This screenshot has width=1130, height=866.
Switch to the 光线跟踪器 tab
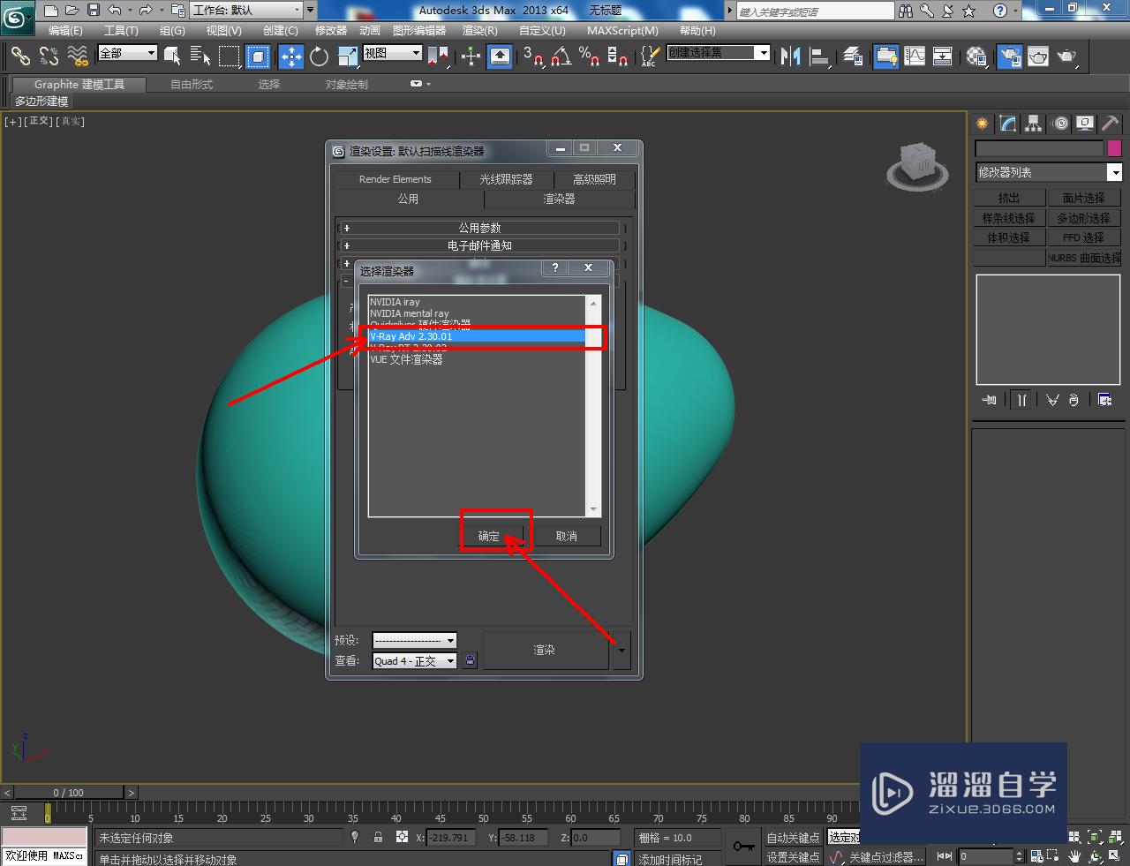(x=506, y=179)
